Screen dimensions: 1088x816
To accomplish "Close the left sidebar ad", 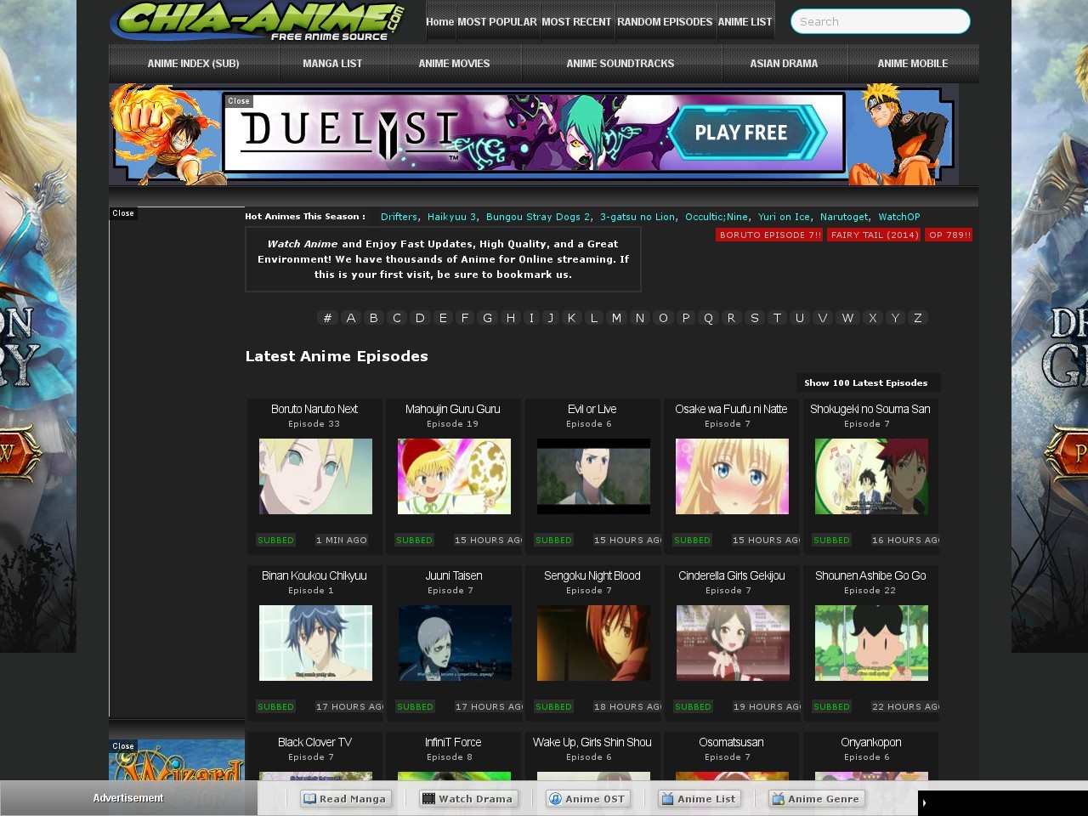I will (x=123, y=213).
